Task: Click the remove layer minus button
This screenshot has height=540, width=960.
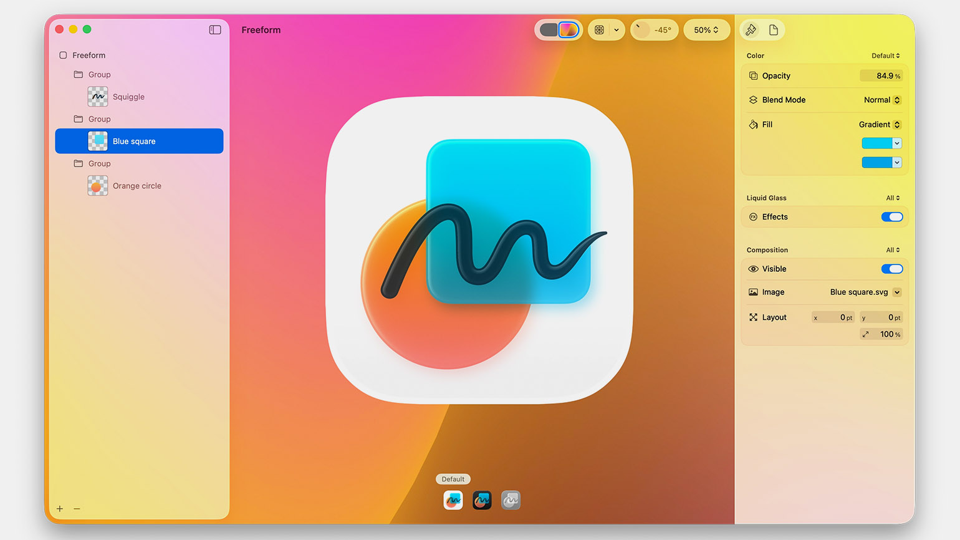Action: point(77,509)
